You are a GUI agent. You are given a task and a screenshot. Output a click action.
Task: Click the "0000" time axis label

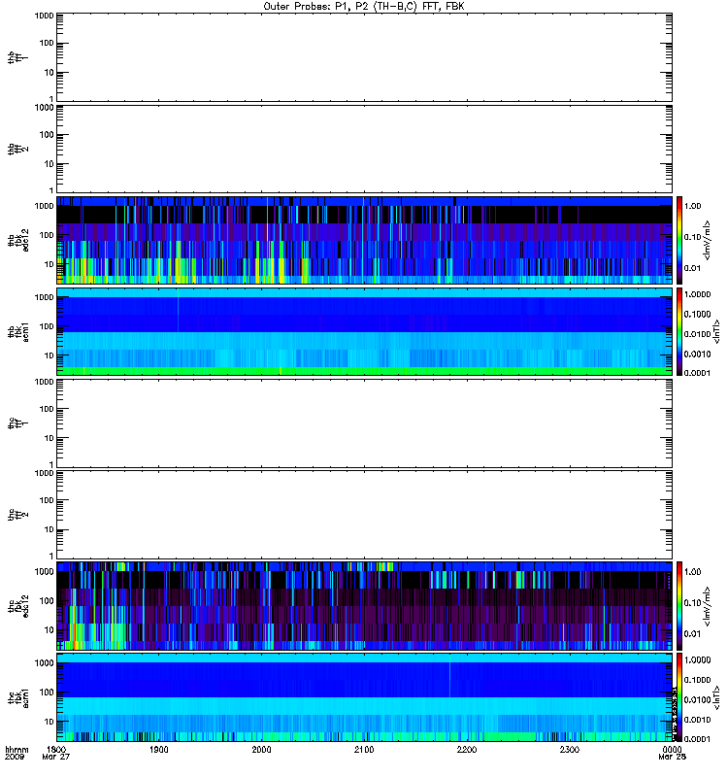(672, 750)
